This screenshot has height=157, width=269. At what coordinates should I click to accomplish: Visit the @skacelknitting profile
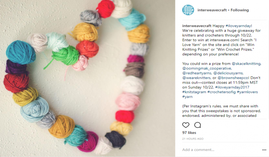246,64
